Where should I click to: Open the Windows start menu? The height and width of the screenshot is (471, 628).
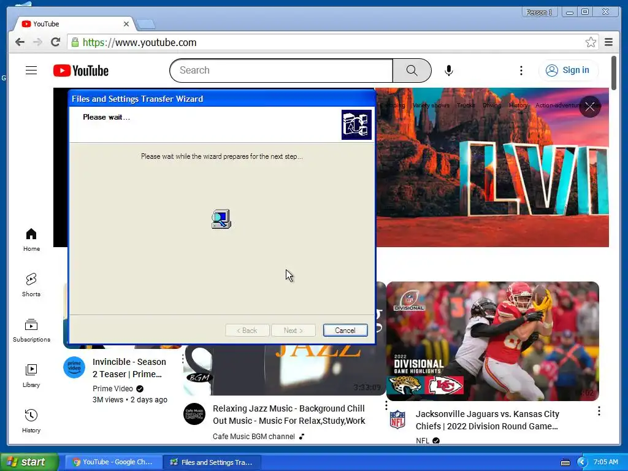[29, 462]
